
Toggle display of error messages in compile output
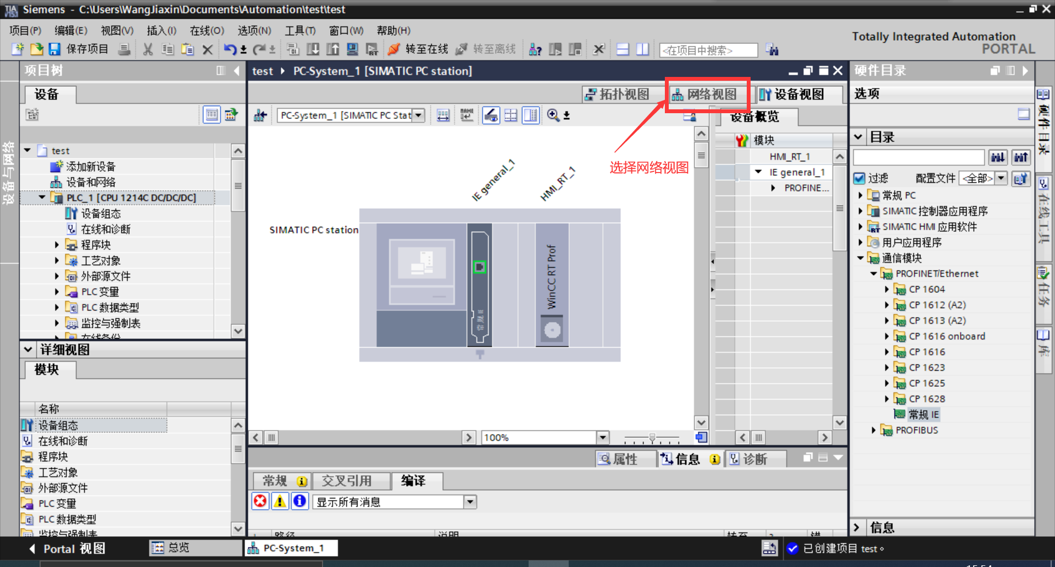[260, 501]
